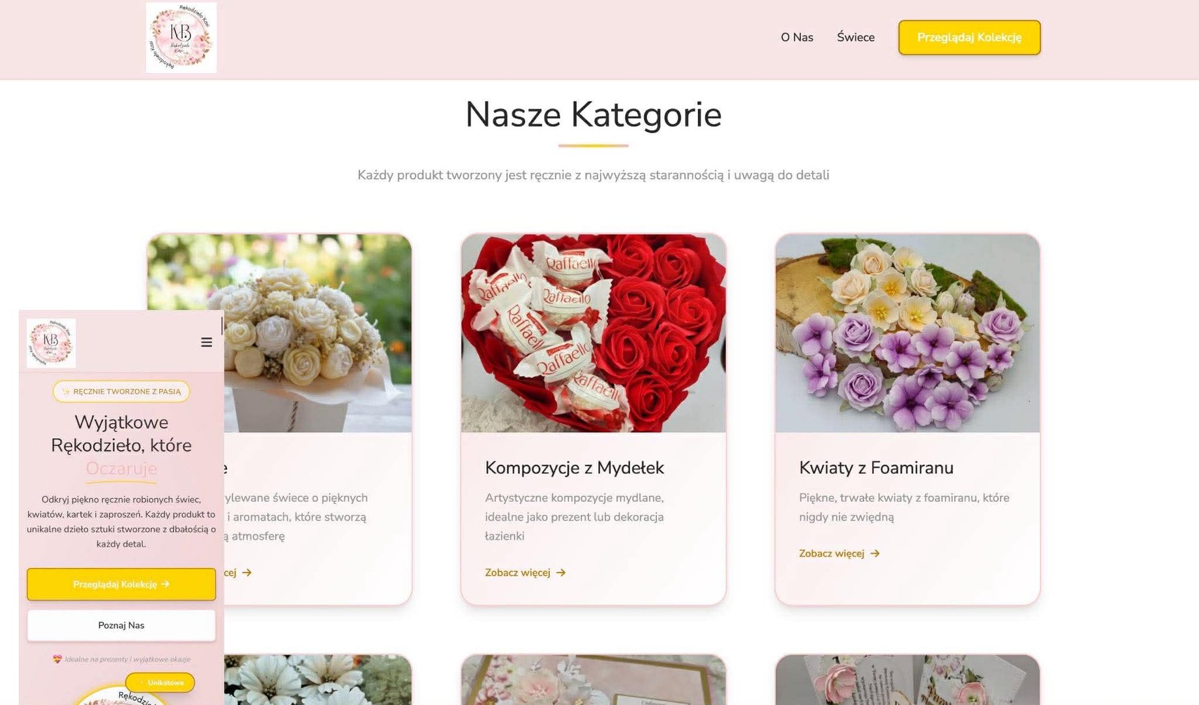Click the purple foamiran flowers image
This screenshot has height=705, width=1199.
pos(907,334)
